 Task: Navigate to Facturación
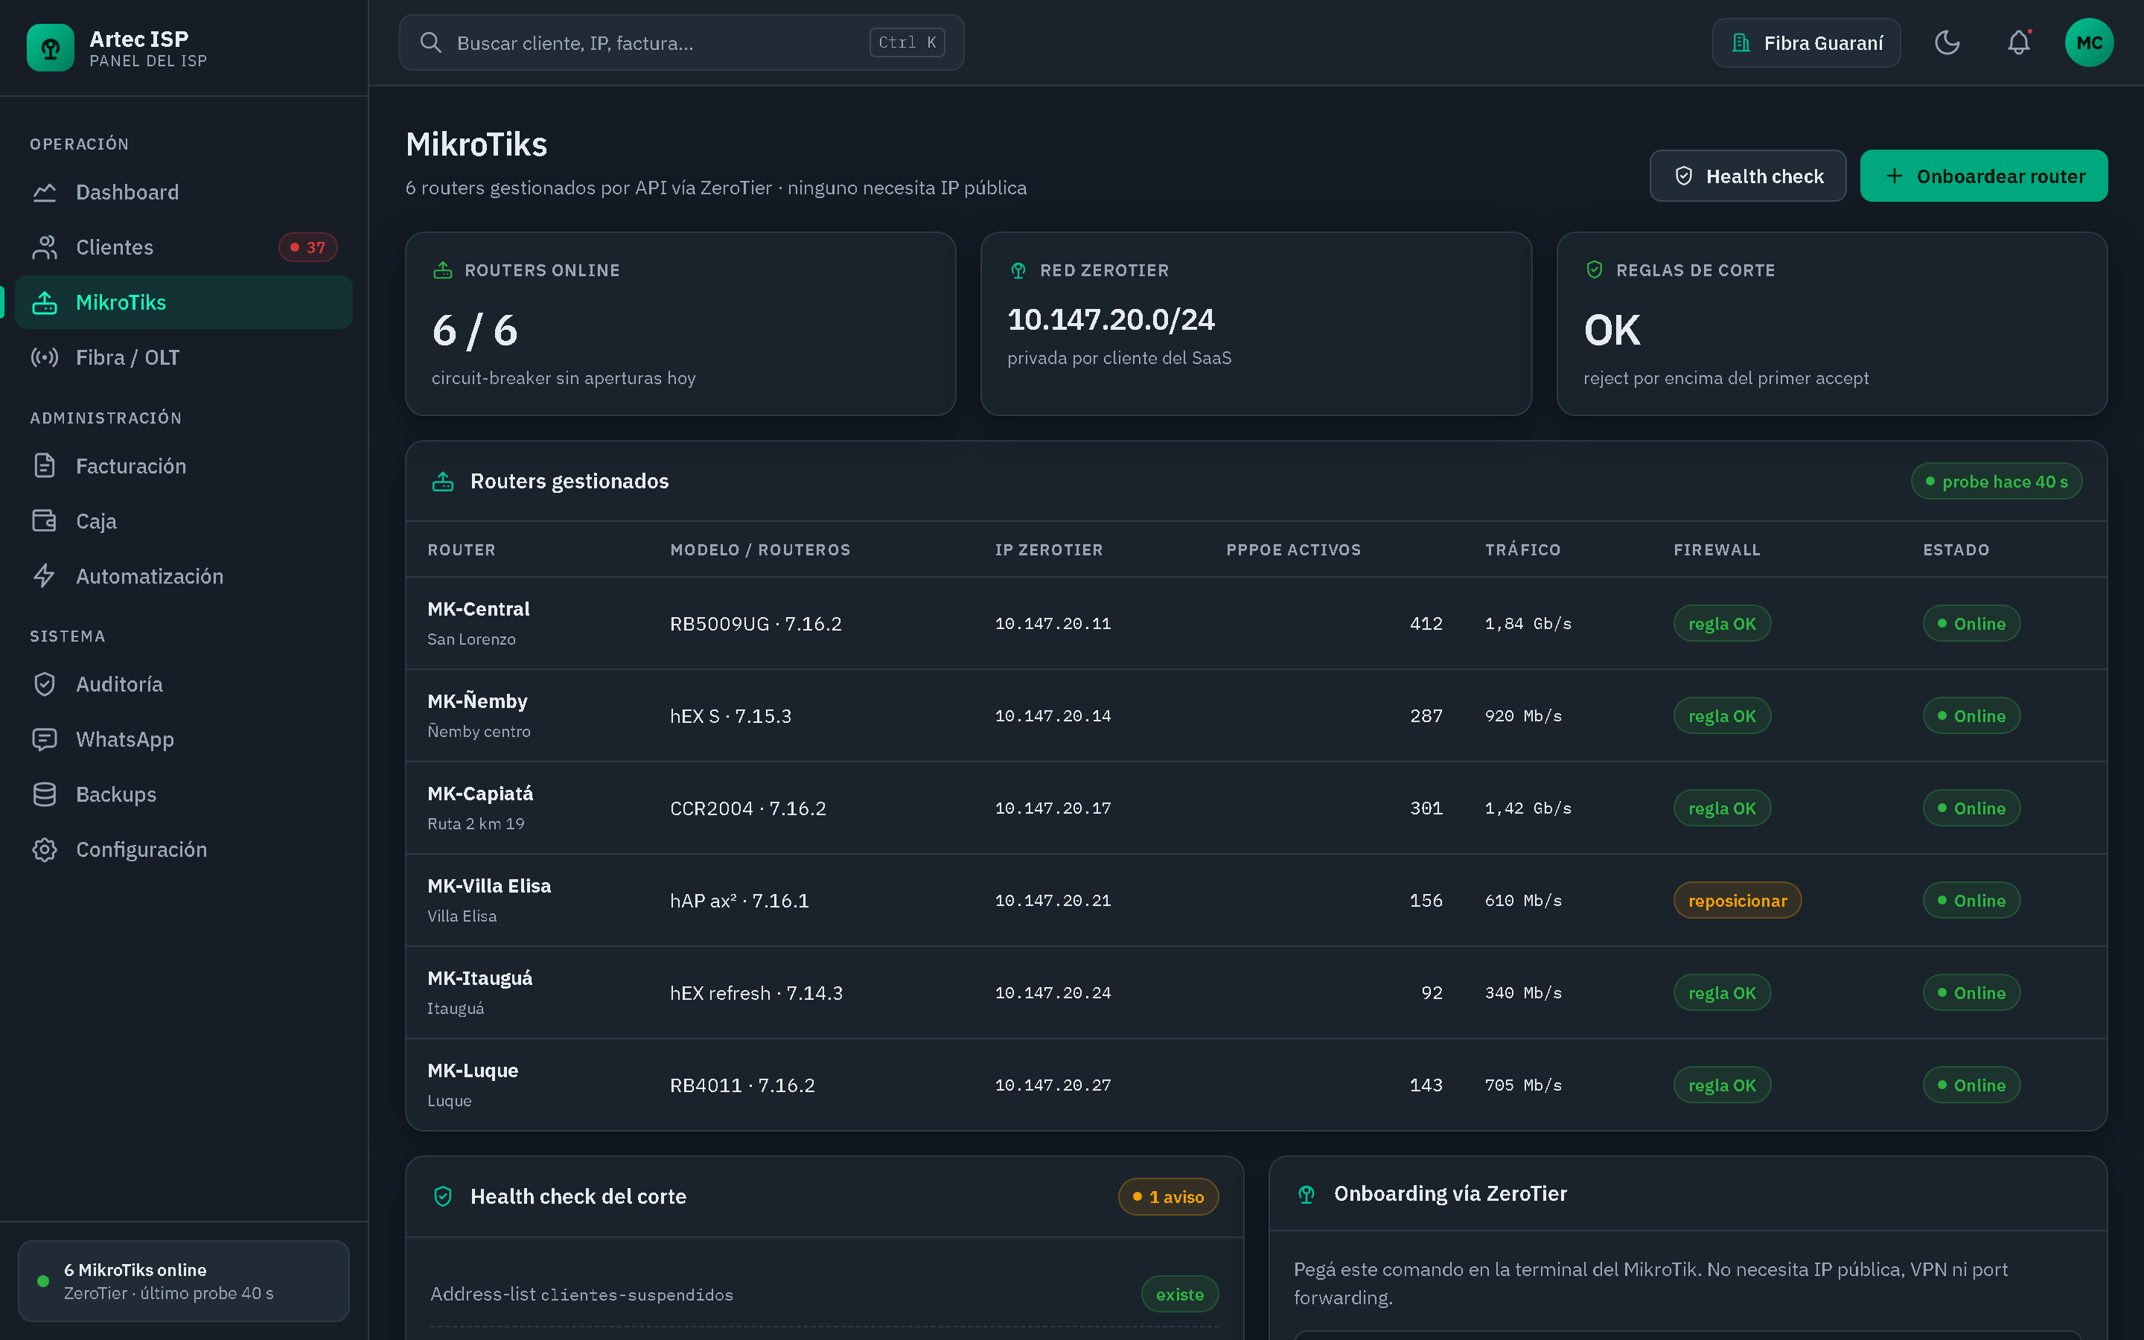click(x=185, y=466)
